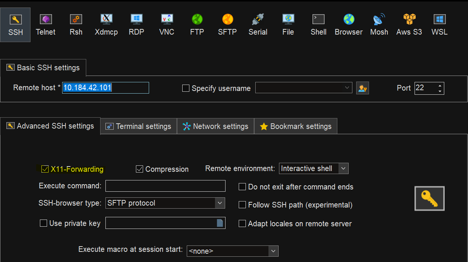This screenshot has width=468, height=262.
Task: Select the Telnet session type
Action: point(46,24)
